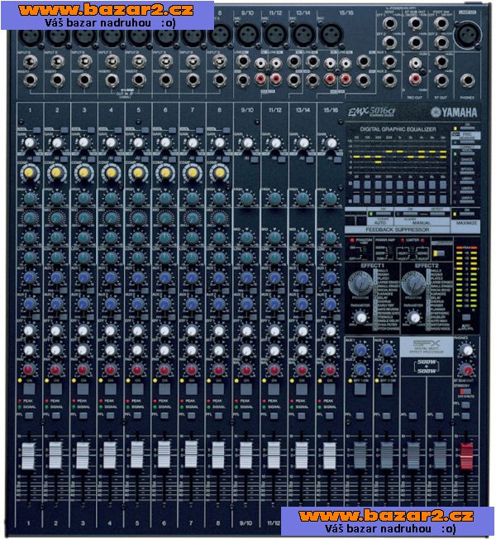The image size is (496, 539).
Task: Click the LAMP XLR socket
Action: point(468,35)
